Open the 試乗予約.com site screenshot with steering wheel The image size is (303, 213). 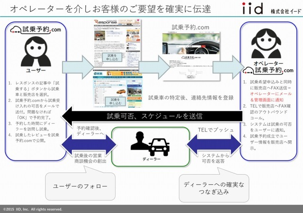(191, 56)
